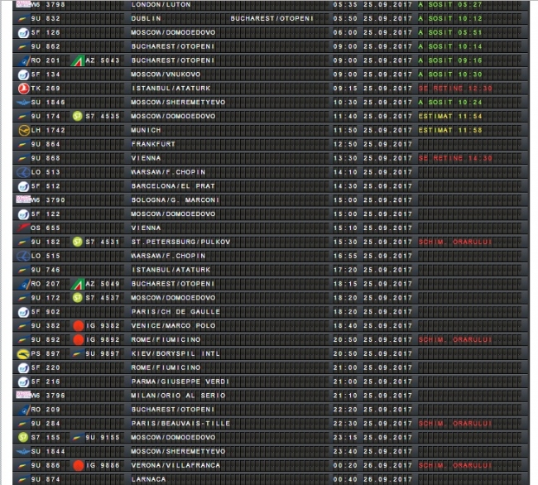Click VERONA/VILLAFRANCA destination
This screenshot has height=485, width=538.
pos(175,465)
